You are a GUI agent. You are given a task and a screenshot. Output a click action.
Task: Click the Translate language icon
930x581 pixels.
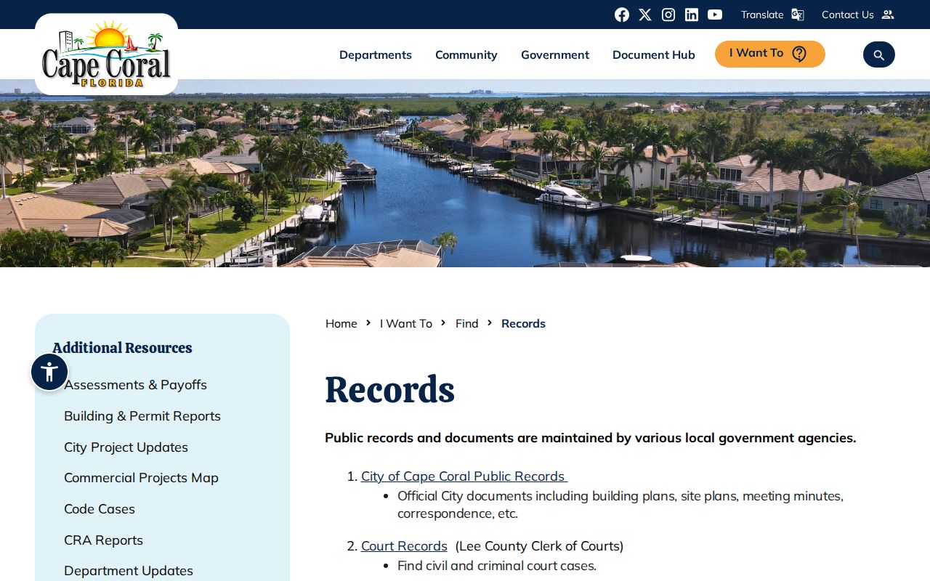coord(798,15)
